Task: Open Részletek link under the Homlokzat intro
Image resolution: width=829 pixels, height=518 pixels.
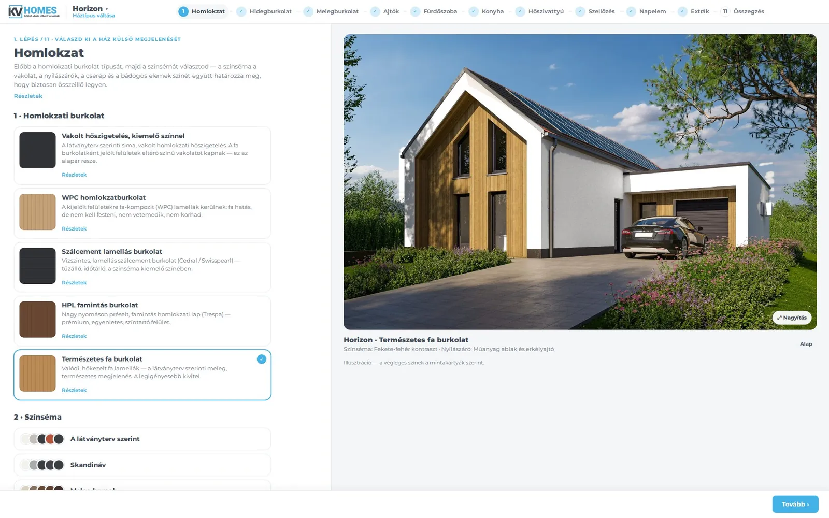Action: tap(28, 96)
